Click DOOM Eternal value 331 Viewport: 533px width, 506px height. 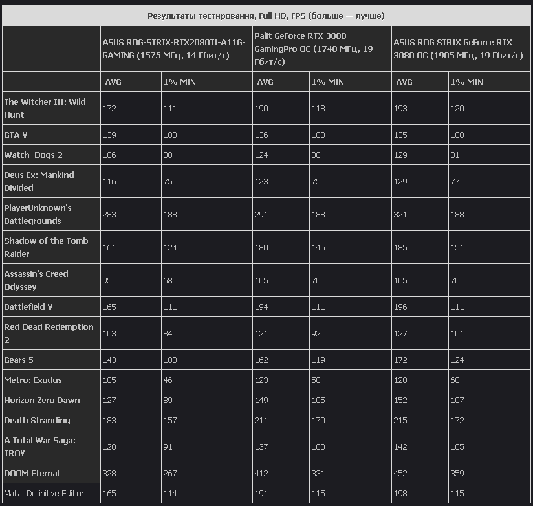[x=318, y=474]
